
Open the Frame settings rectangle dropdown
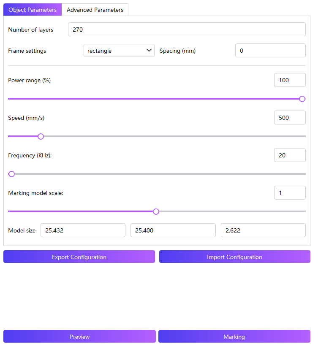pos(119,51)
